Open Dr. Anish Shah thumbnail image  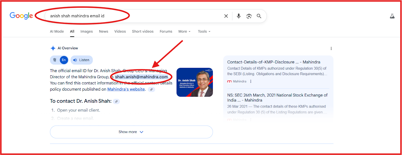click(195, 82)
